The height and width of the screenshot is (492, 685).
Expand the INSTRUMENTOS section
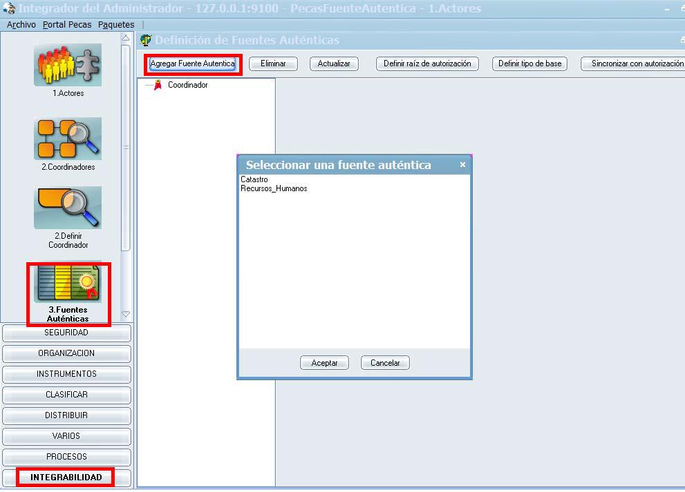(66, 374)
